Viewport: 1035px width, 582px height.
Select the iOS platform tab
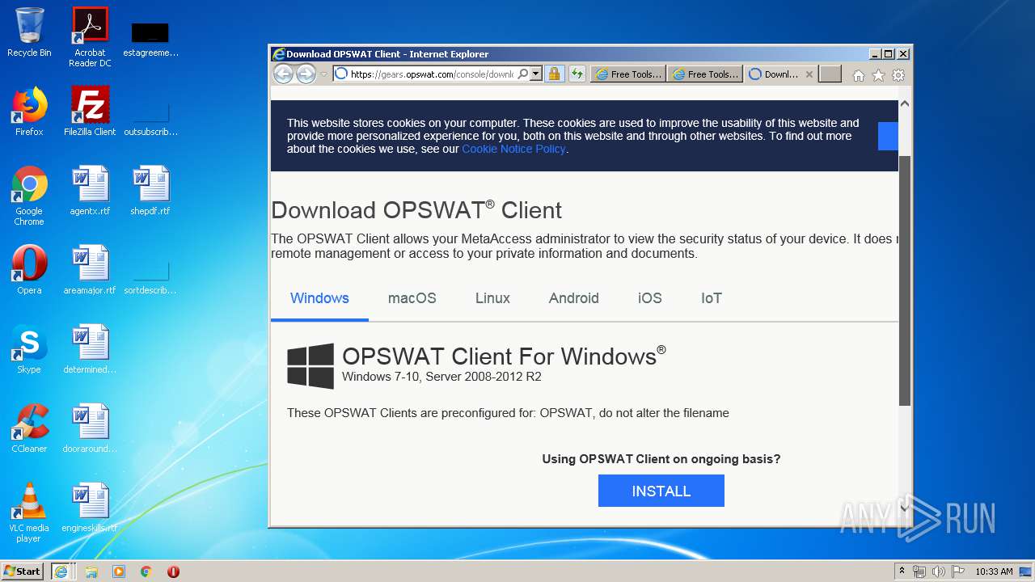[650, 298]
